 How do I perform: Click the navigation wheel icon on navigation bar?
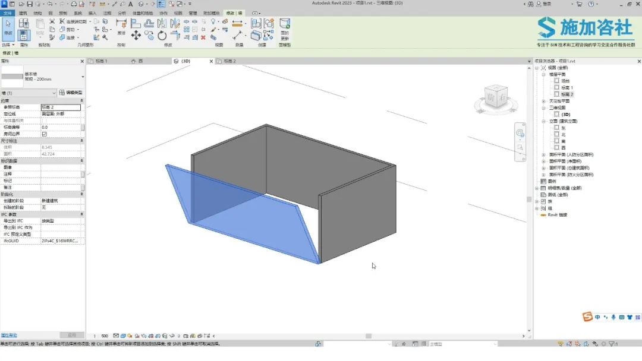[520, 134]
